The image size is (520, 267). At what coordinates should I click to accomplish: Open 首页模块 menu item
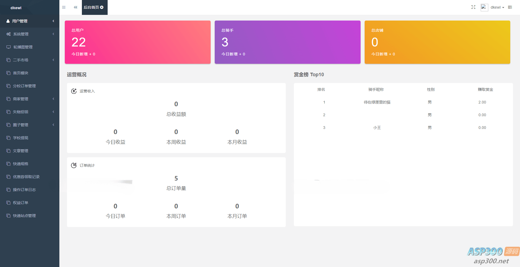tap(30, 73)
